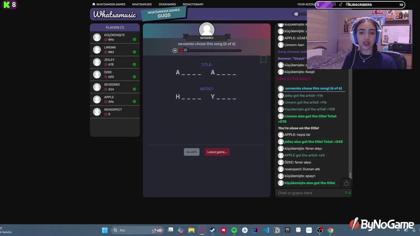Open Steam from the taskbar
The image size is (420, 236).
pyautogui.click(x=213, y=230)
